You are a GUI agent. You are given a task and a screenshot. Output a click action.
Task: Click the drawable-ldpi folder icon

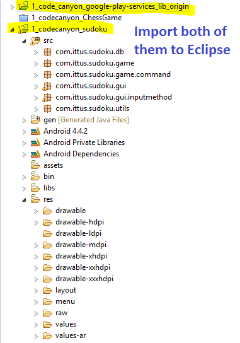(x=47, y=234)
